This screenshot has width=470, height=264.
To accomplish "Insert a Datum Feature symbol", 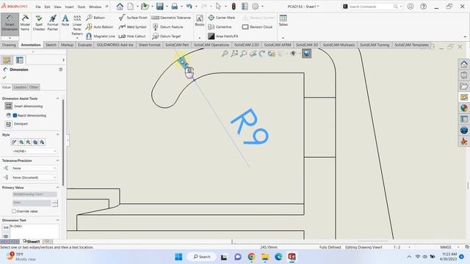I will (167, 27).
